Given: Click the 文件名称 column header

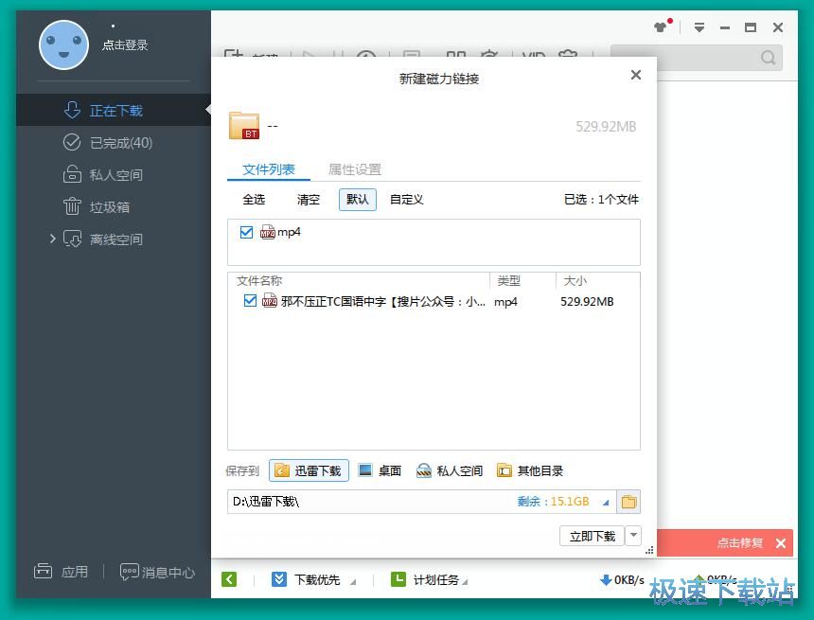Looking at the screenshot, I should point(259,281).
